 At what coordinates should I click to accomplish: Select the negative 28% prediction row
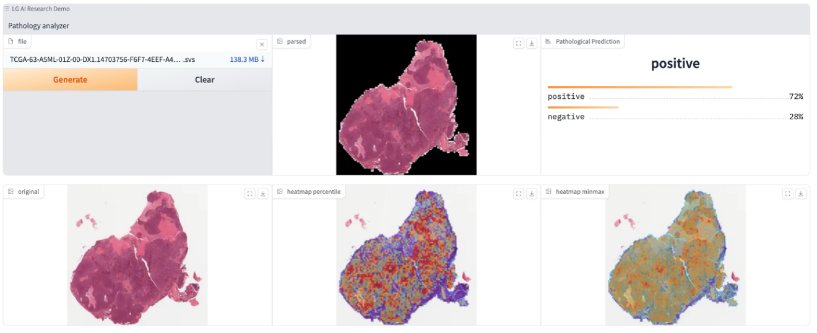675,117
